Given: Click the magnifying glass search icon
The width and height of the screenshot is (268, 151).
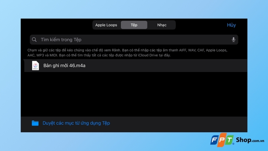Looking at the screenshot, I should click(x=34, y=40).
